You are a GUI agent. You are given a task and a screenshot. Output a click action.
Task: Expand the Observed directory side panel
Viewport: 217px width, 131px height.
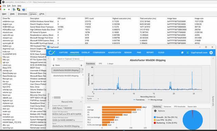[48, 101]
